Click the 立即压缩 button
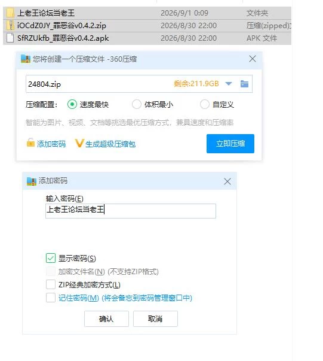Screen dimensions: 323x361 pyautogui.click(x=230, y=144)
